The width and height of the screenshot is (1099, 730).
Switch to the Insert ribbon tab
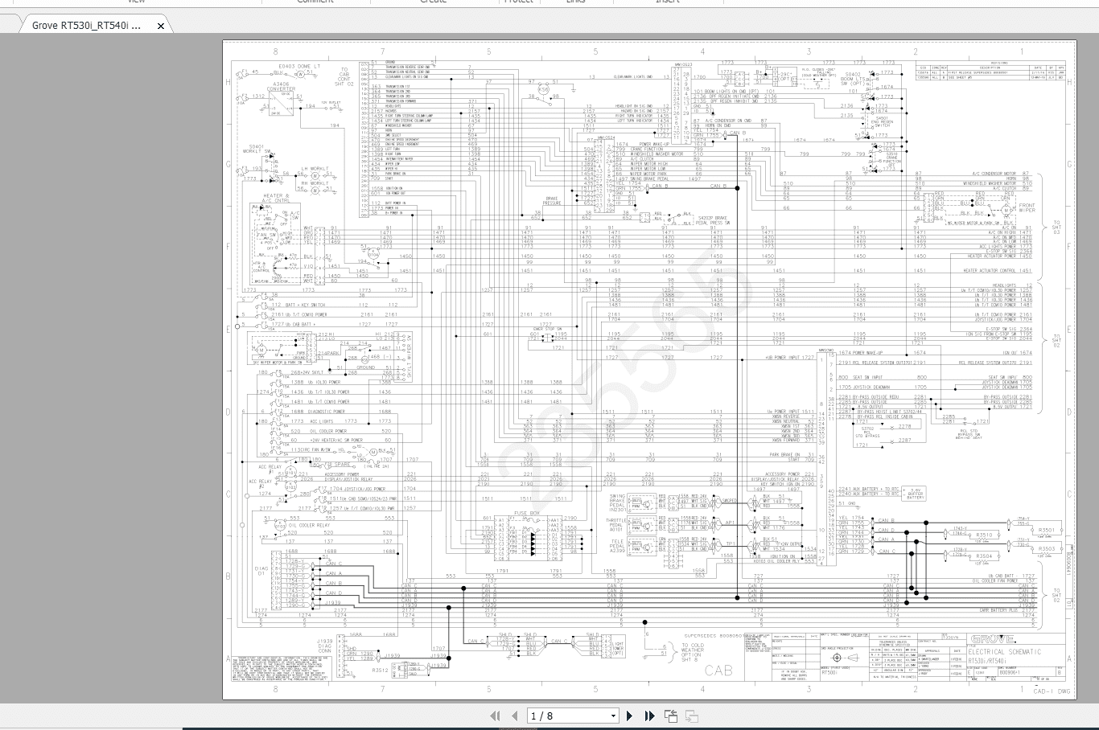tap(666, 2)
